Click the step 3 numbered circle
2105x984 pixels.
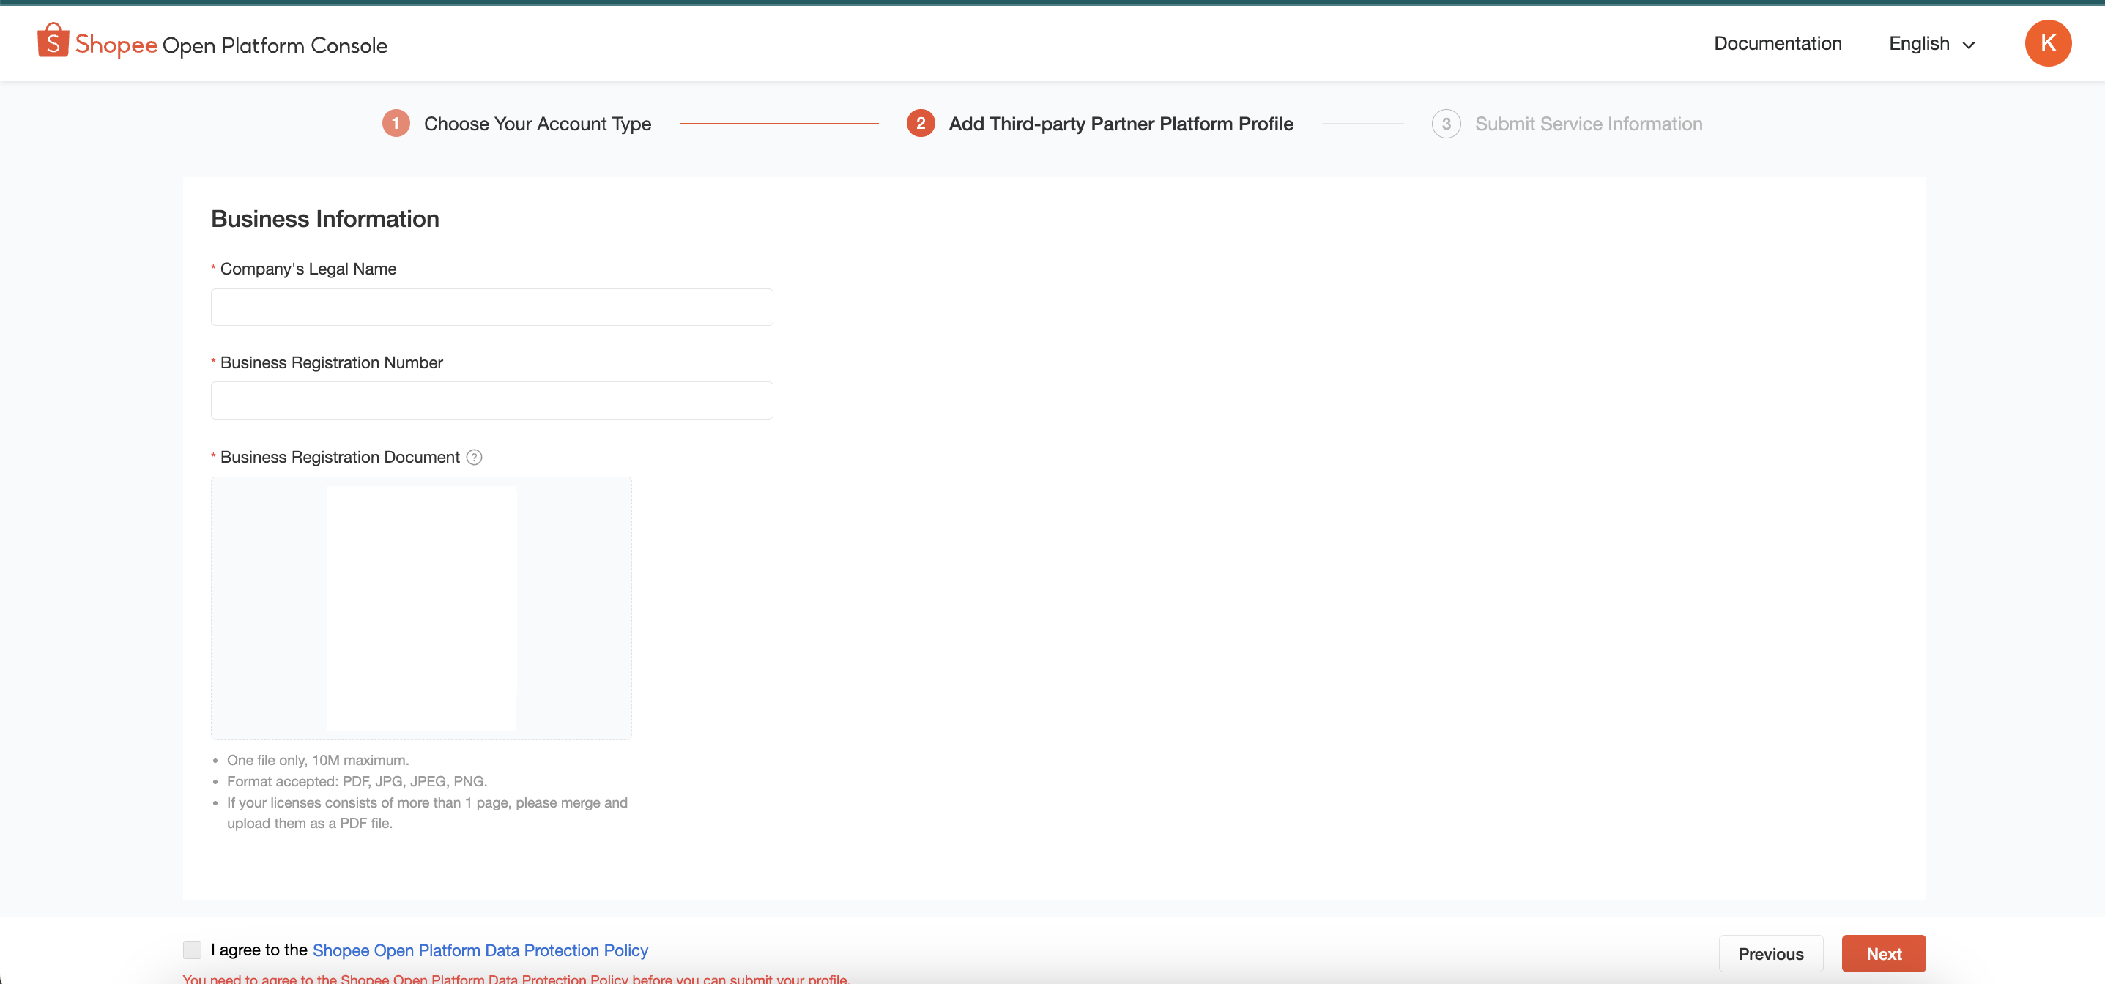click(x=1447, y=123)
